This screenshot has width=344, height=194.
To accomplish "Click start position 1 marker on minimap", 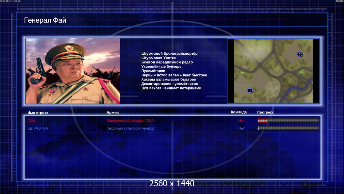I will pos(250,91).
